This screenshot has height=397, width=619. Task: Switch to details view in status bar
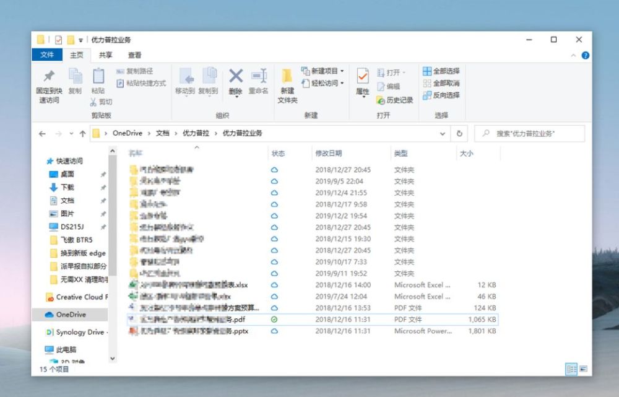click(x=571, y=369)
